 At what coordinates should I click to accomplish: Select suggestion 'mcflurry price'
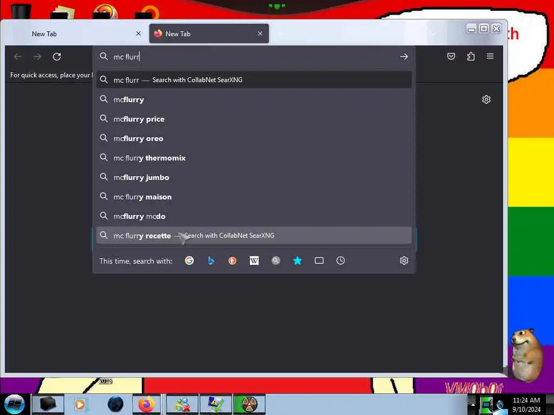[x=254, y=119]
